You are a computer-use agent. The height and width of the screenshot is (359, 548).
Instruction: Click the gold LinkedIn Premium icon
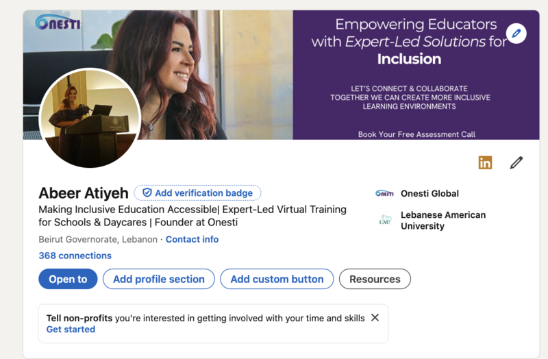tap(485, 162)
